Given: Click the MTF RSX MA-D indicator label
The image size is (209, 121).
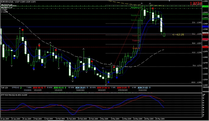Looking at the screenshot, I should point(14,95).
